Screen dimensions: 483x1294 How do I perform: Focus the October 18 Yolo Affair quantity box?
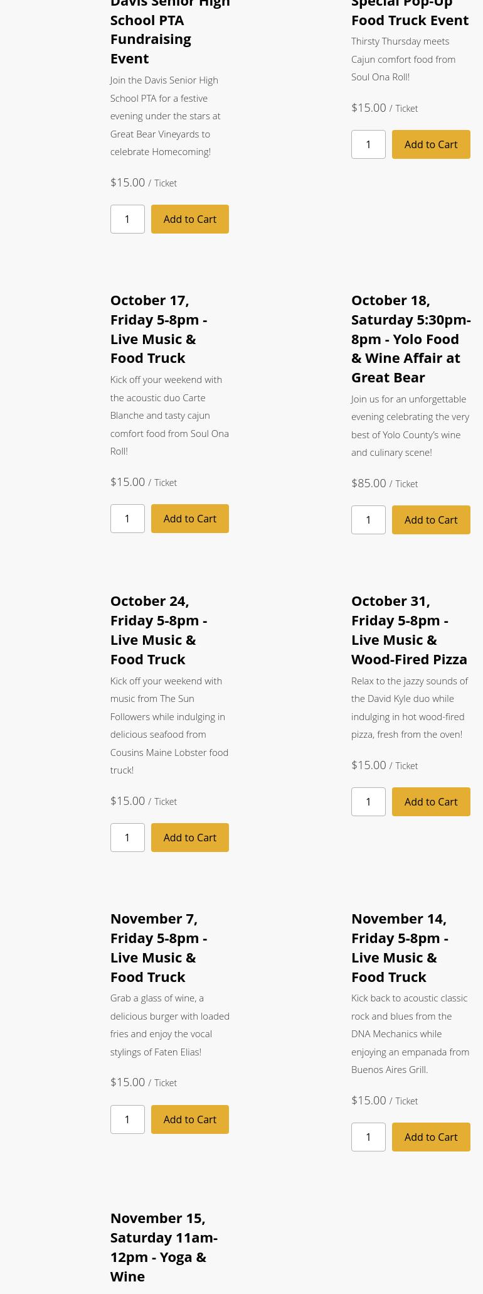368,520
